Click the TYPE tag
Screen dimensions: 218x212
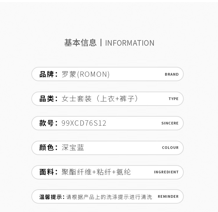(174, 99)
